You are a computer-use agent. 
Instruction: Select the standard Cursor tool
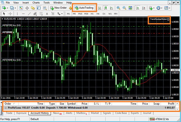(x=4, y=14)
